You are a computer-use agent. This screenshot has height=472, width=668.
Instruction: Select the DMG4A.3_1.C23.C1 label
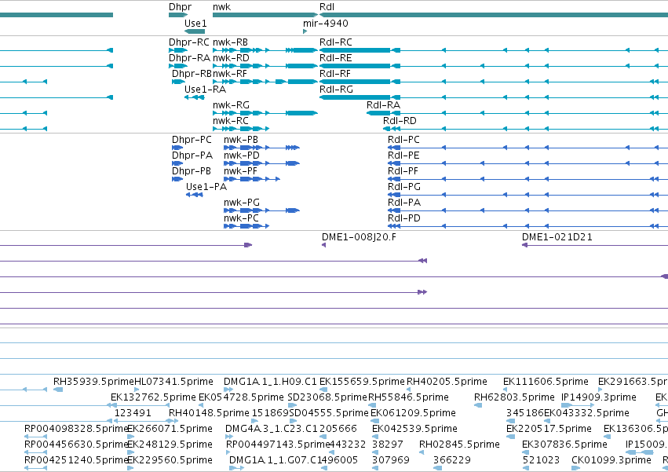pos(271,429)
